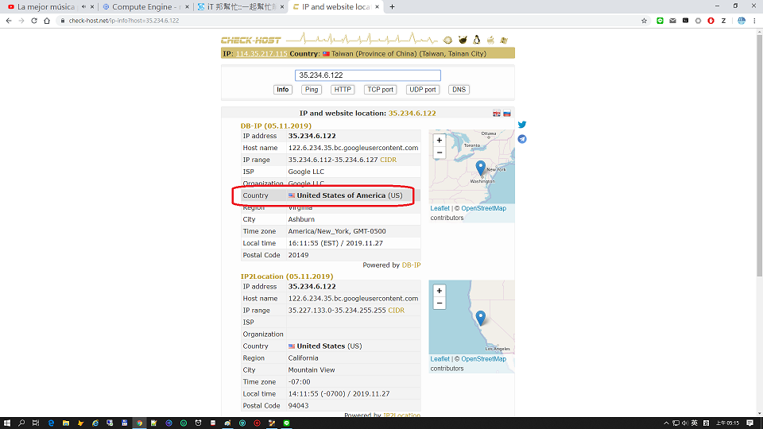Click the UDP port button
This screenshot has width=763, height=429.
422,90
